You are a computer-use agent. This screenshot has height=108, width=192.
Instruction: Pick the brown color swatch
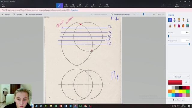(x=188, y=95)
